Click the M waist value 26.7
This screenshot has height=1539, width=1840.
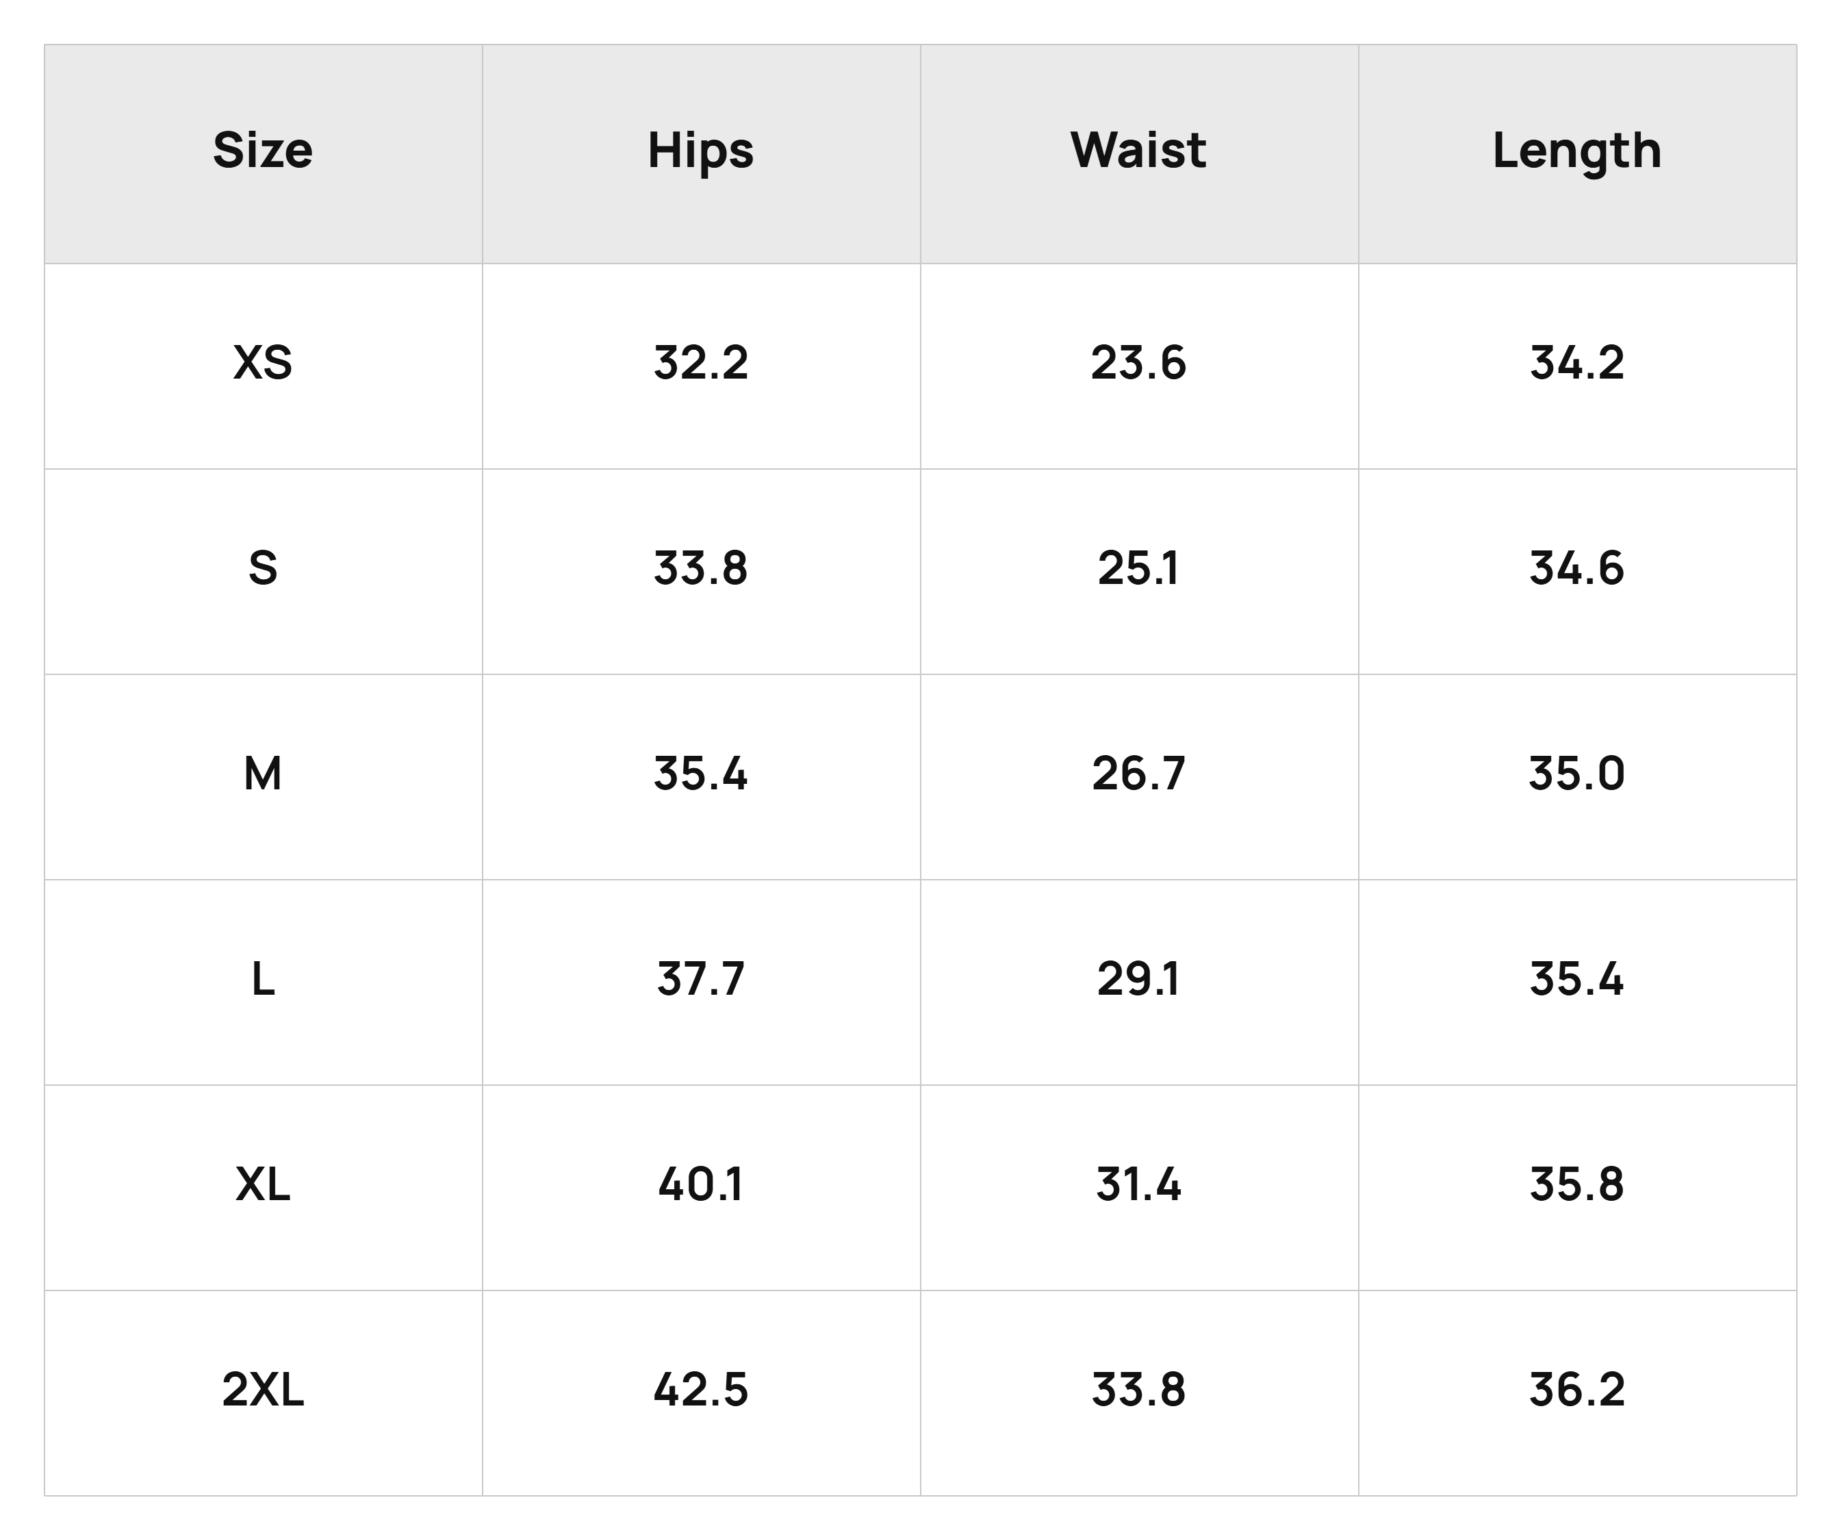click(1139, 774)
